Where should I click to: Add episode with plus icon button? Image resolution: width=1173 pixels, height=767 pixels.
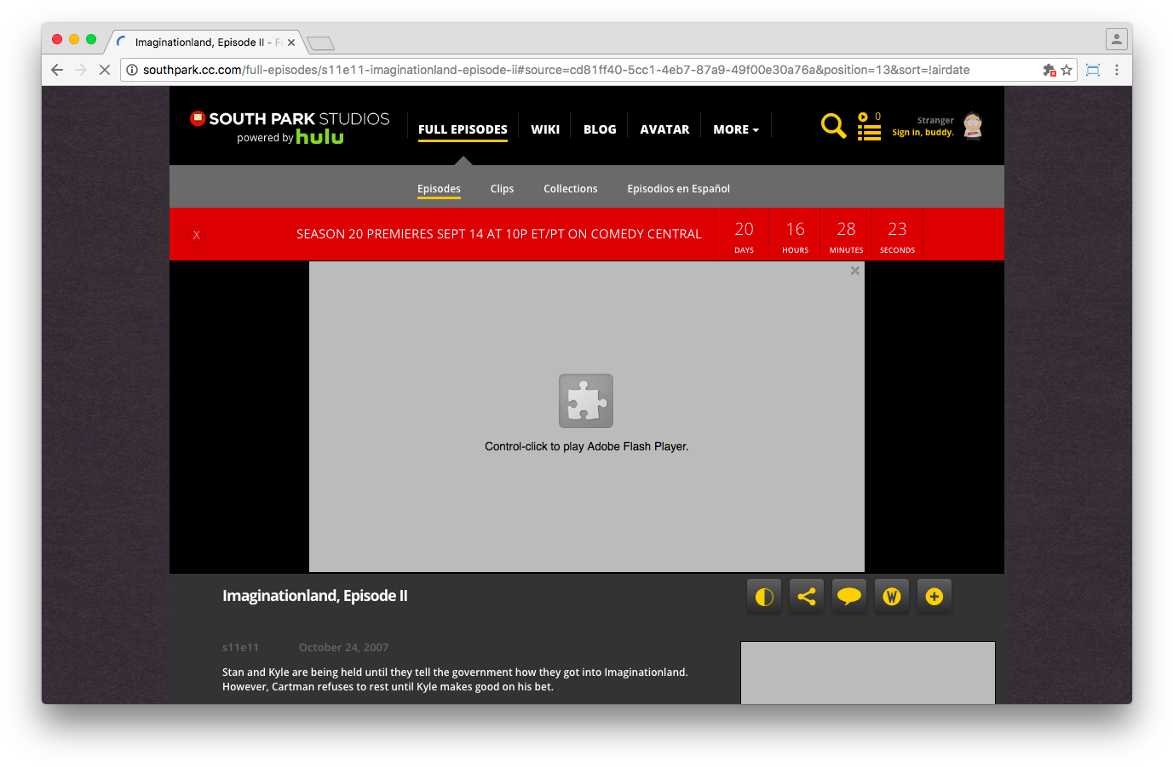[x=934, y=597]
